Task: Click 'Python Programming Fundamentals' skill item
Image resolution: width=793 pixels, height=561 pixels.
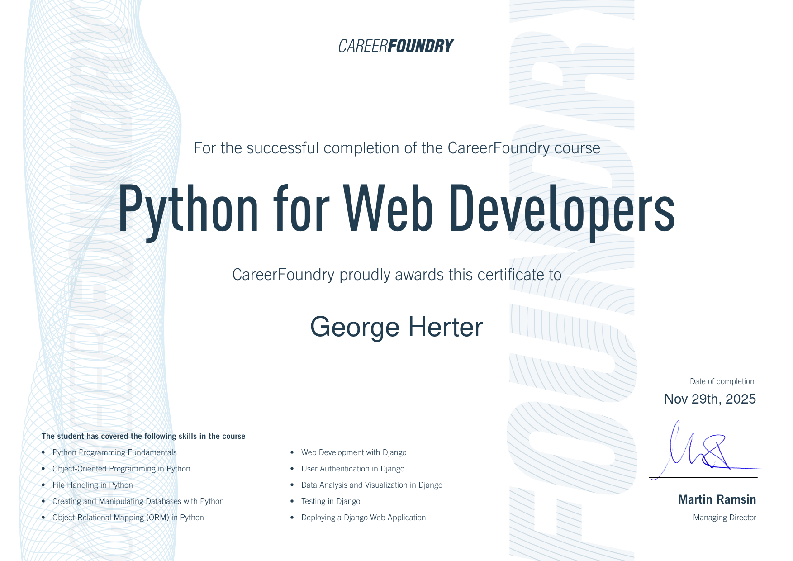Action: point(114,452)
